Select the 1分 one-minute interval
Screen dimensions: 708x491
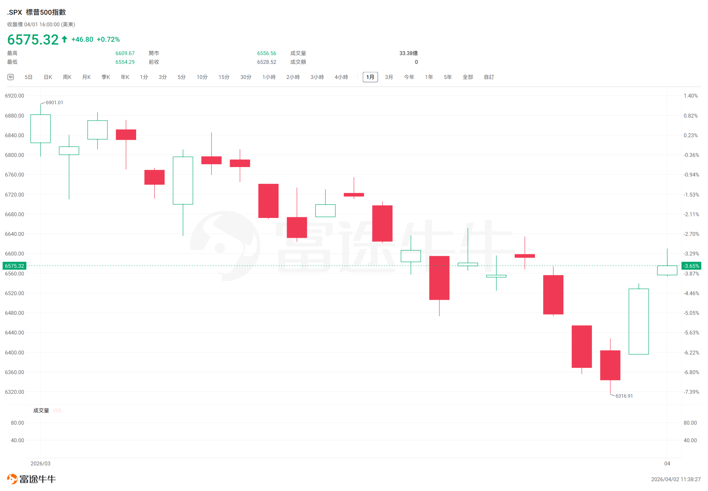coord(144,77)
